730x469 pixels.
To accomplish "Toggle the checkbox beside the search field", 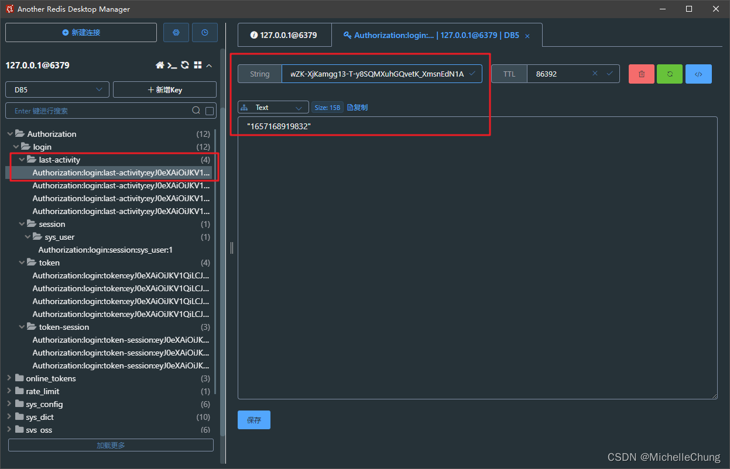I will [x=209, y=110].
